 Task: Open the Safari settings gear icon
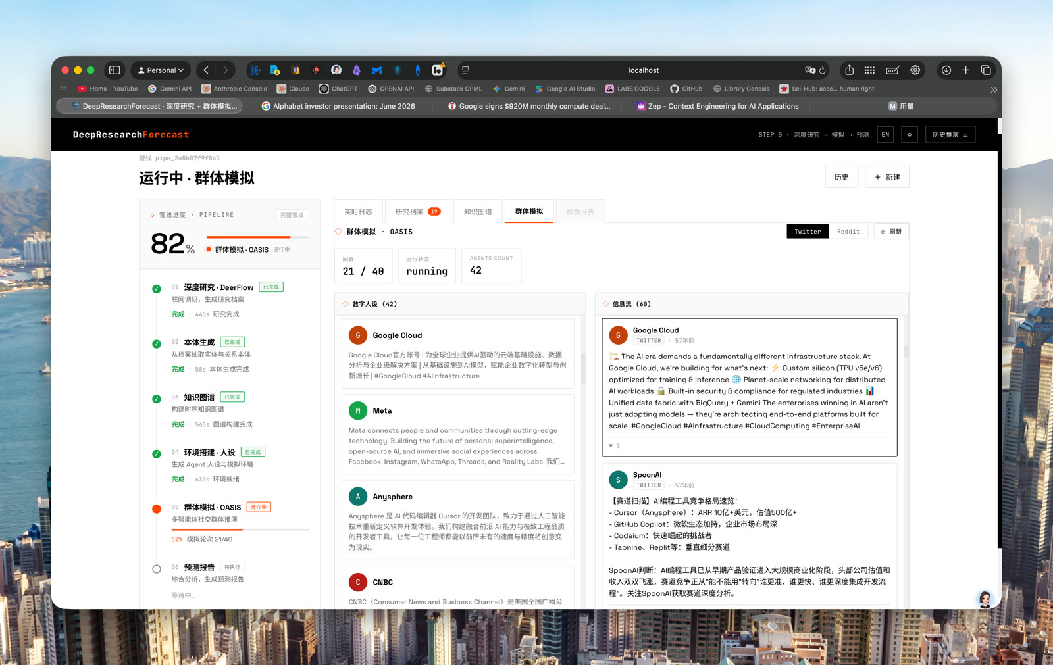[915, 70]
